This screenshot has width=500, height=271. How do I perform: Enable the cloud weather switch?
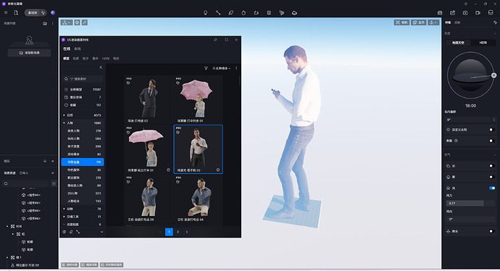coord(492,166)
